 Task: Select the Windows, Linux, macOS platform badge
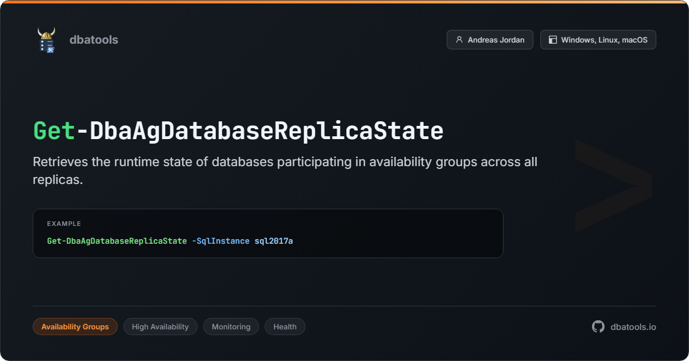598,40
